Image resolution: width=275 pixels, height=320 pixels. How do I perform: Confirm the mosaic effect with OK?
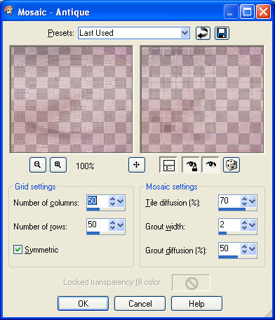click(x=83, y=304)
